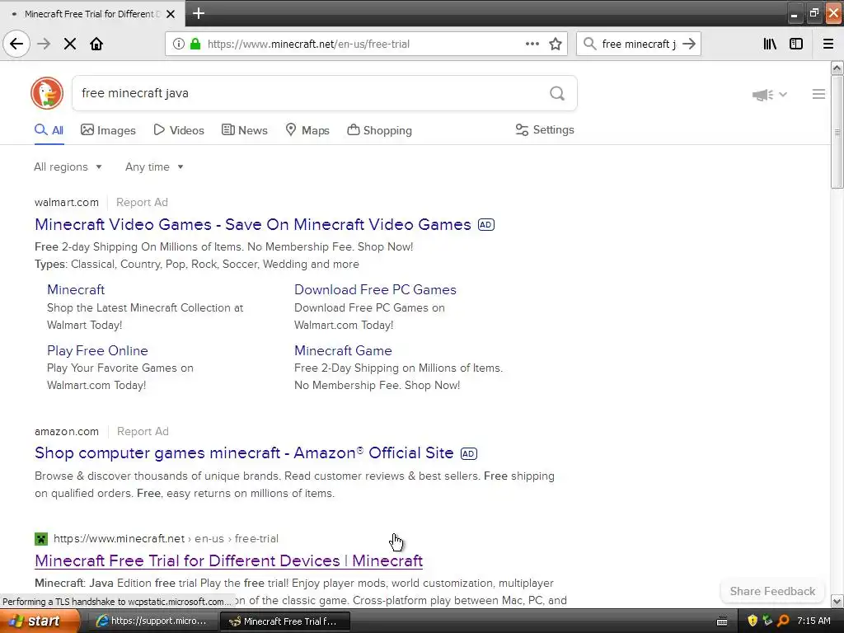This screenshot has height=633, width=844.
Task: Click Report Ad next to walmart.com
Action: pos(142,203)
